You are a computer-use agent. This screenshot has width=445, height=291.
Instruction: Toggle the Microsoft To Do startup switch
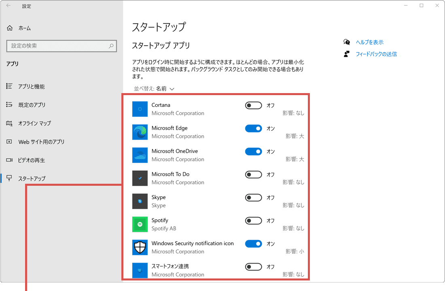253,174
